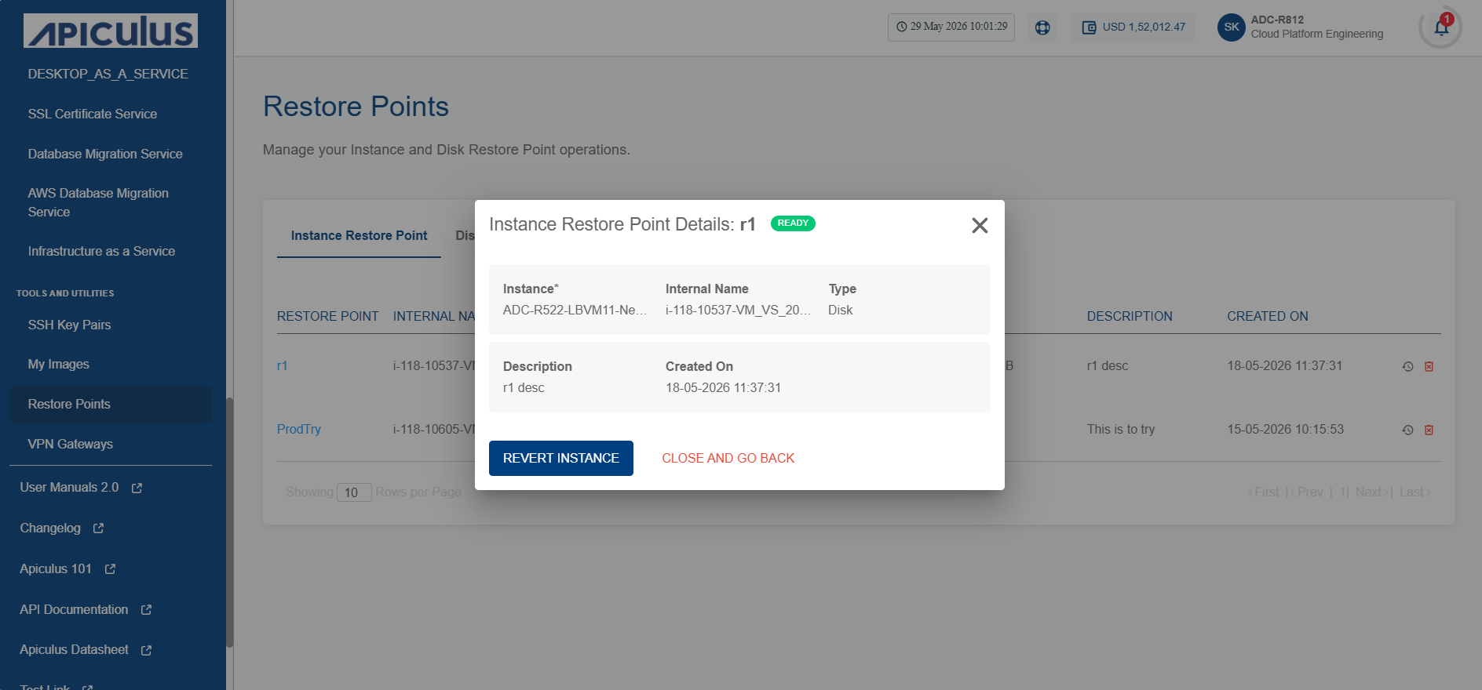Click table cell 'r1 desc'
1482x690 pixels.
(x=1108, y=365)
